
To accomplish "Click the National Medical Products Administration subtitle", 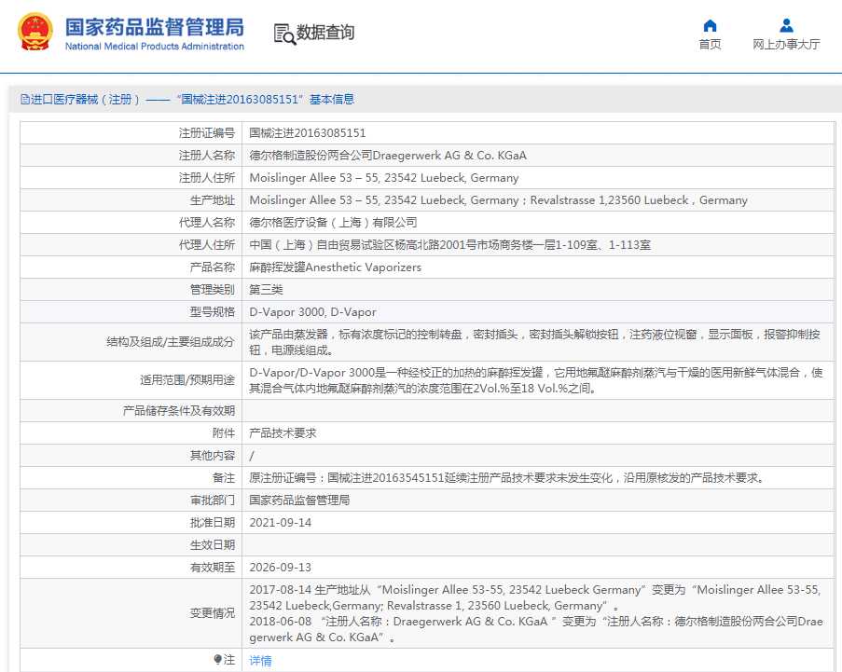I will click(x=155, y=47).
